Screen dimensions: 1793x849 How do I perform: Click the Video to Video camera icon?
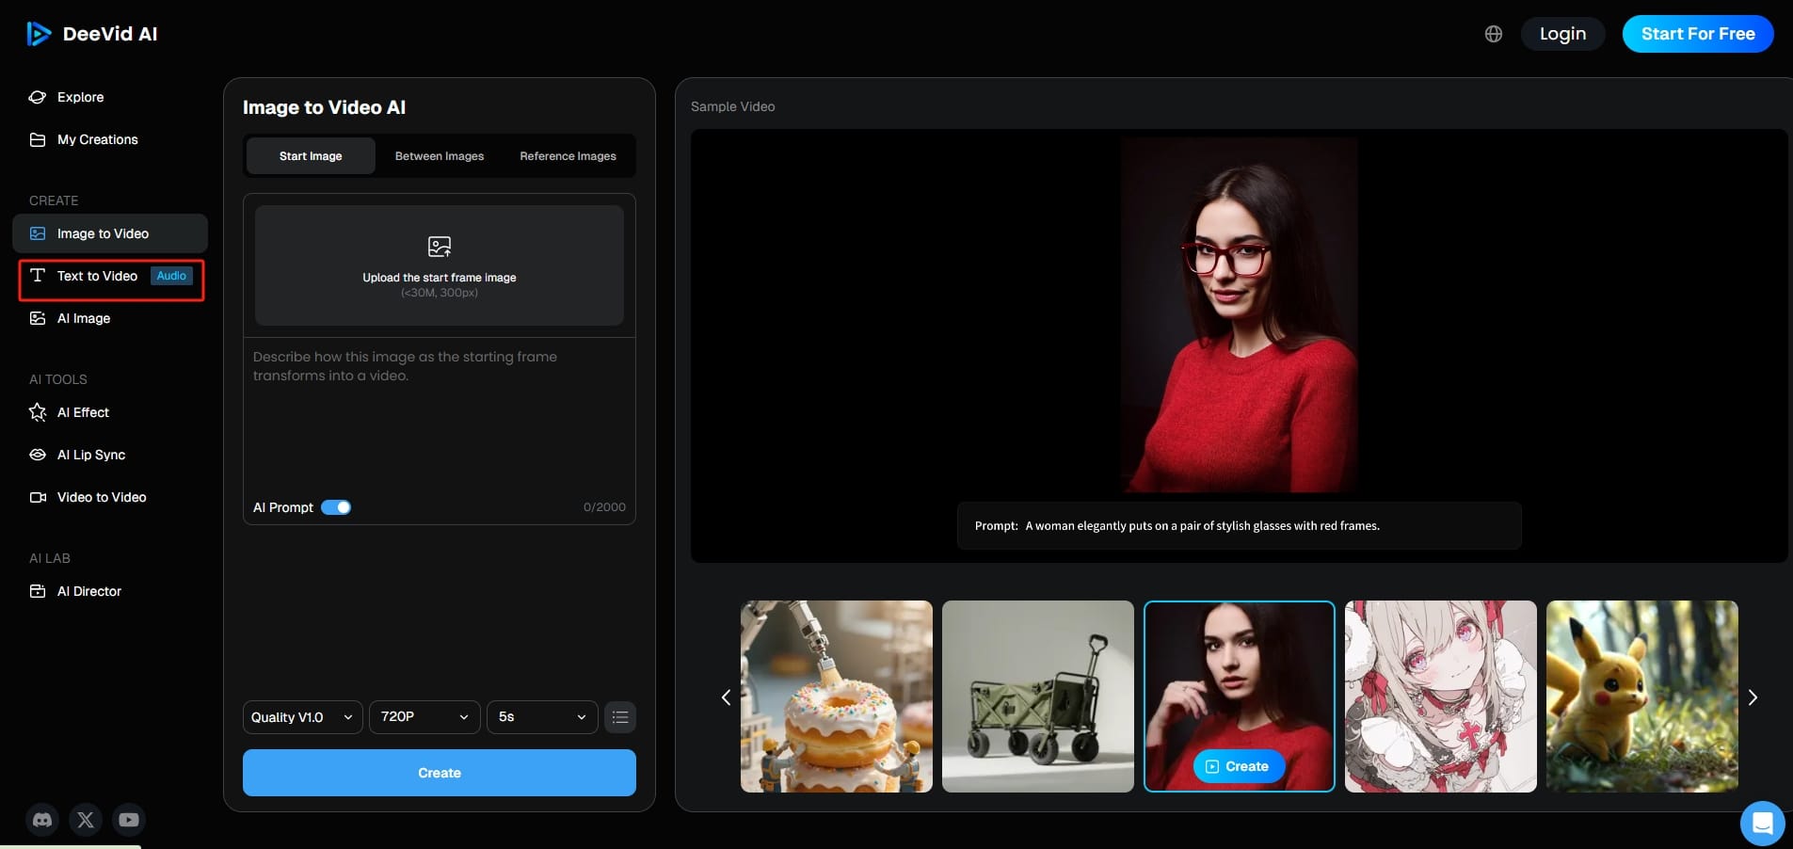tap(38, 497)
